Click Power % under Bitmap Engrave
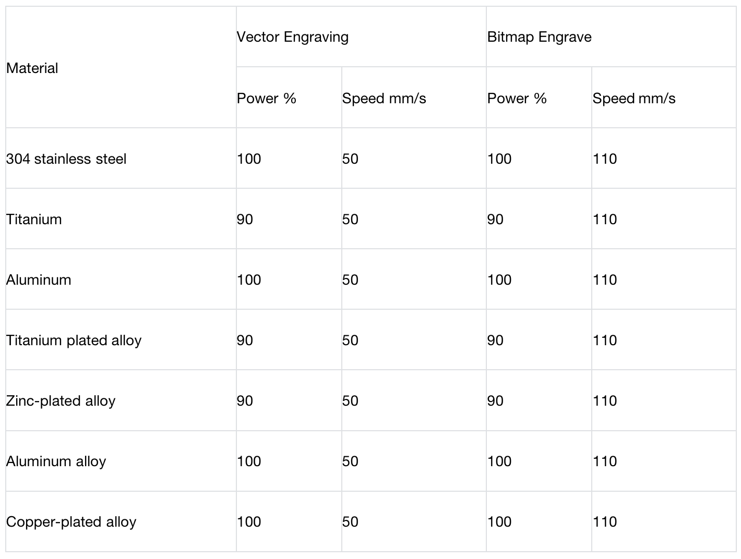This screenshot has width=741, height=559. coord(517,99)
